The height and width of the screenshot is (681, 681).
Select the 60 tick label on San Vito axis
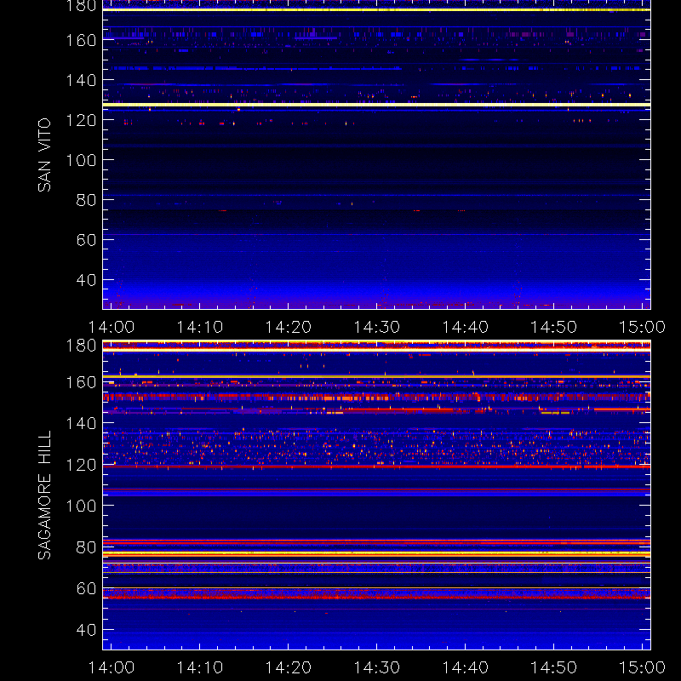86,240
